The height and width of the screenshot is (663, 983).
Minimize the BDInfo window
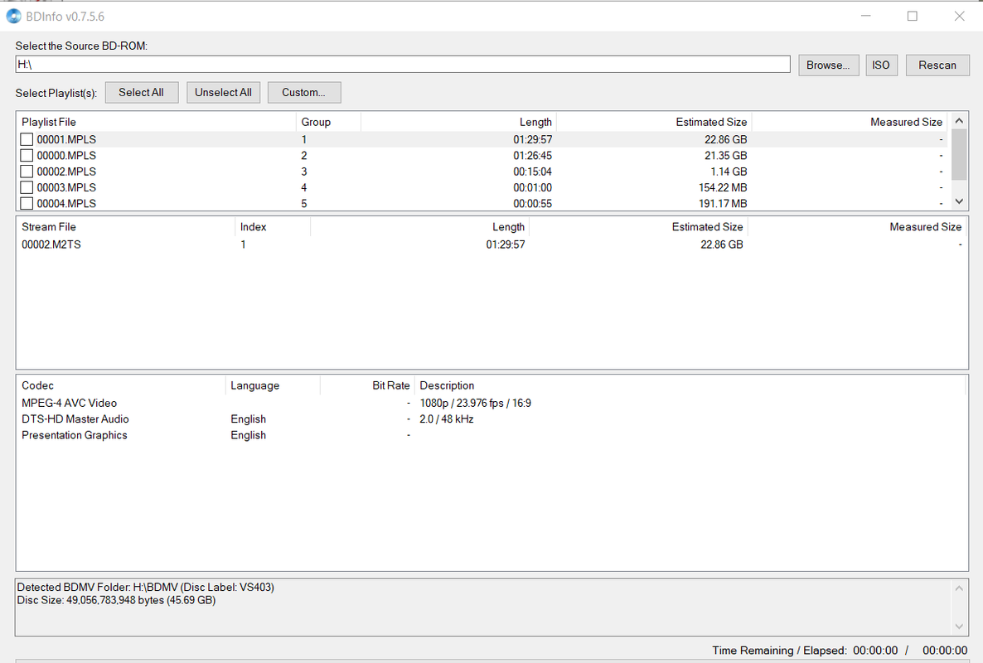[x=866, y=17]
